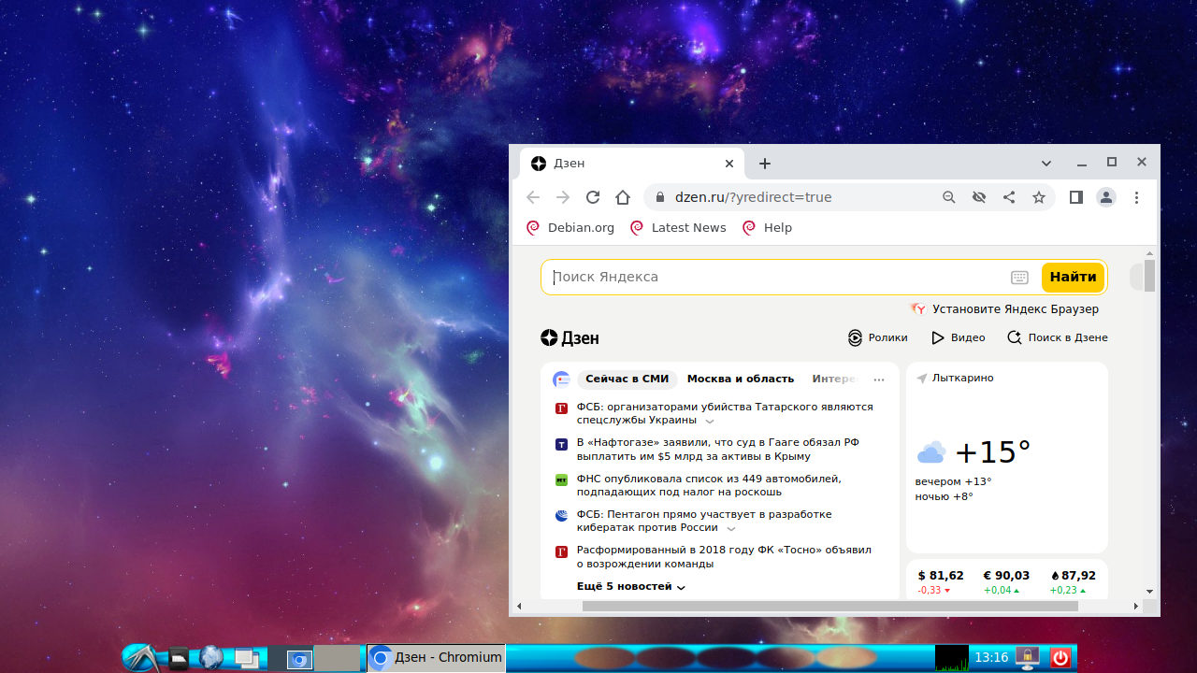Image resolution: width=1197 pixels, height=673 pixels.
Task: Switch to Москва и область tab
Action: coord(741,379)
